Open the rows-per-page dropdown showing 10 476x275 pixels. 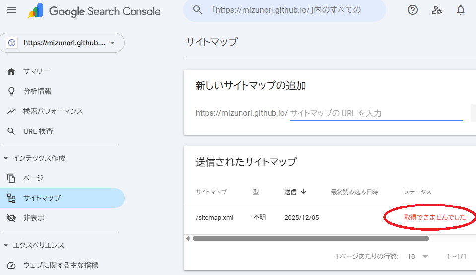(x=418, y=257)
